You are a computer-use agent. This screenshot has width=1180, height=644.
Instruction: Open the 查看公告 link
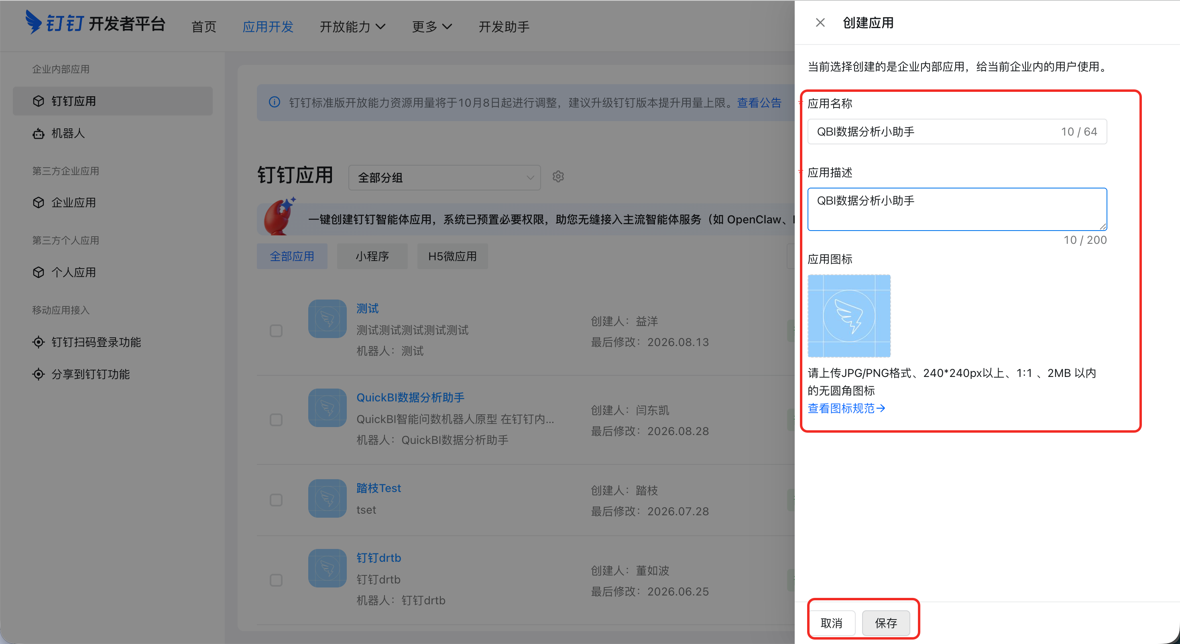click(759, 103)
